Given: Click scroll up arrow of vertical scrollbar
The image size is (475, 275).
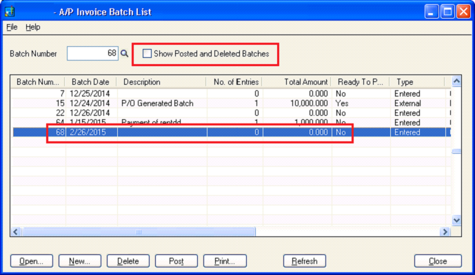Looking at the screenshot, I should click(x=456, y=81).
